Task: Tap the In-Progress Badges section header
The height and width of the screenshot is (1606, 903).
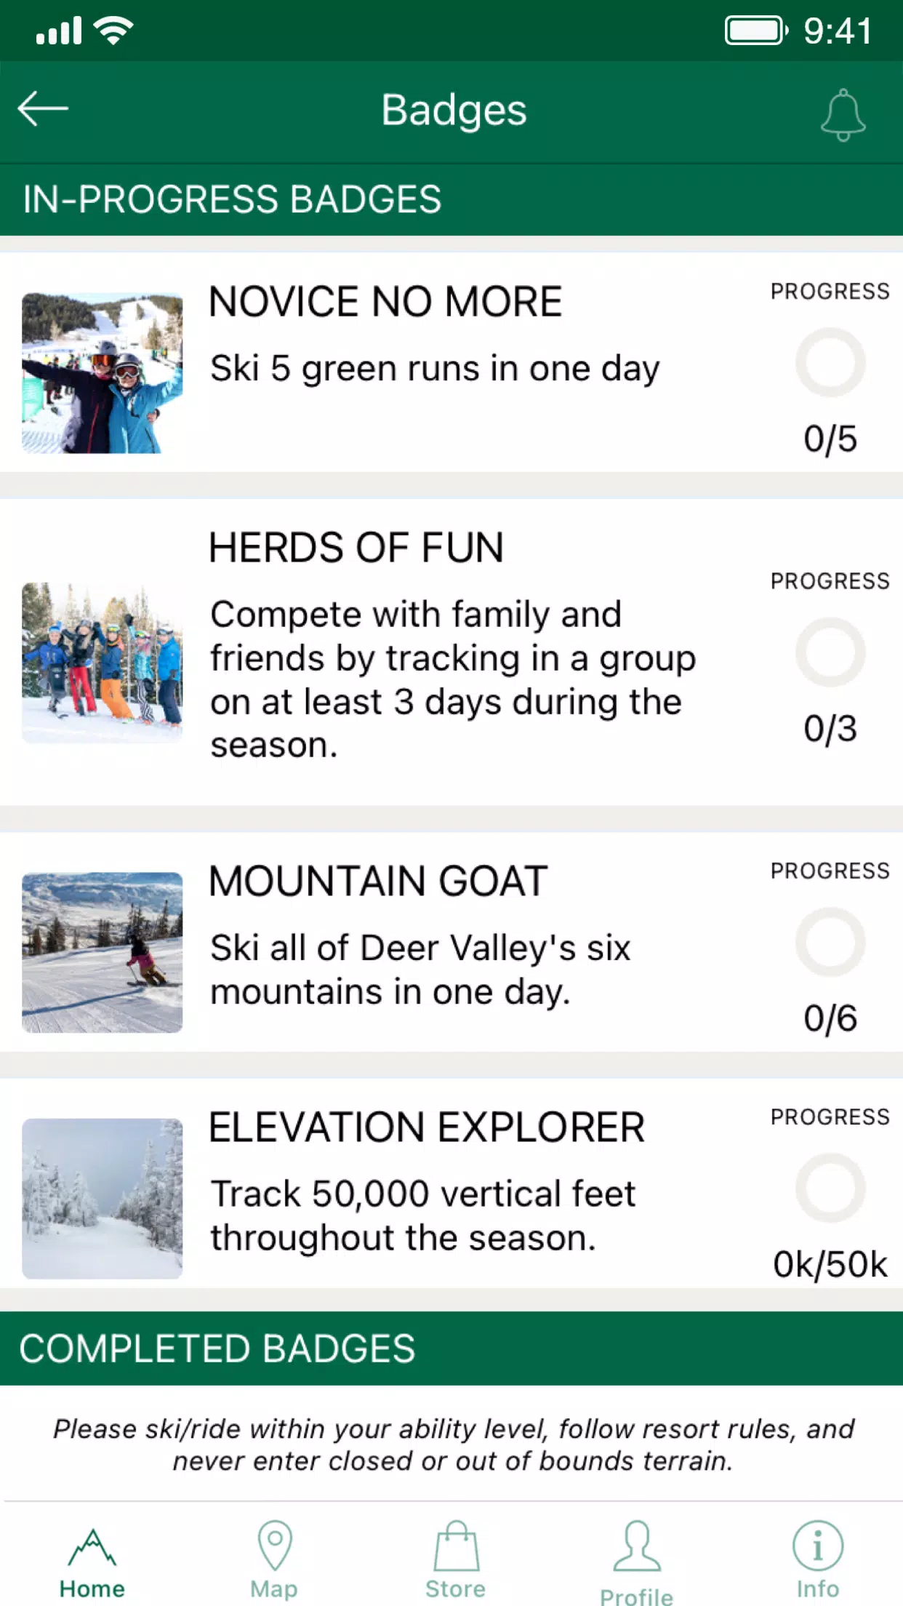Action: [x=232, y=199]
